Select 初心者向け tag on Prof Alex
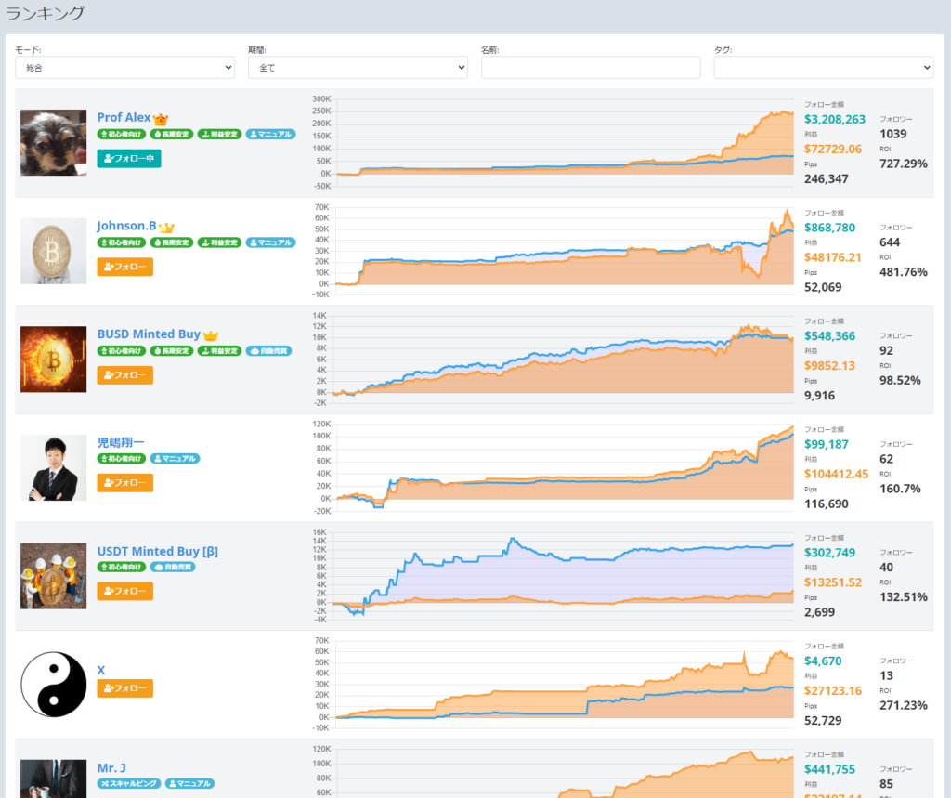The width and height of the screenshot is (951, 798). pyautogui.click(x=122, y=134)
